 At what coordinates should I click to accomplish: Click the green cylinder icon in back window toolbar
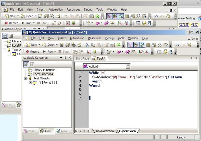click(x=74, y=23)
